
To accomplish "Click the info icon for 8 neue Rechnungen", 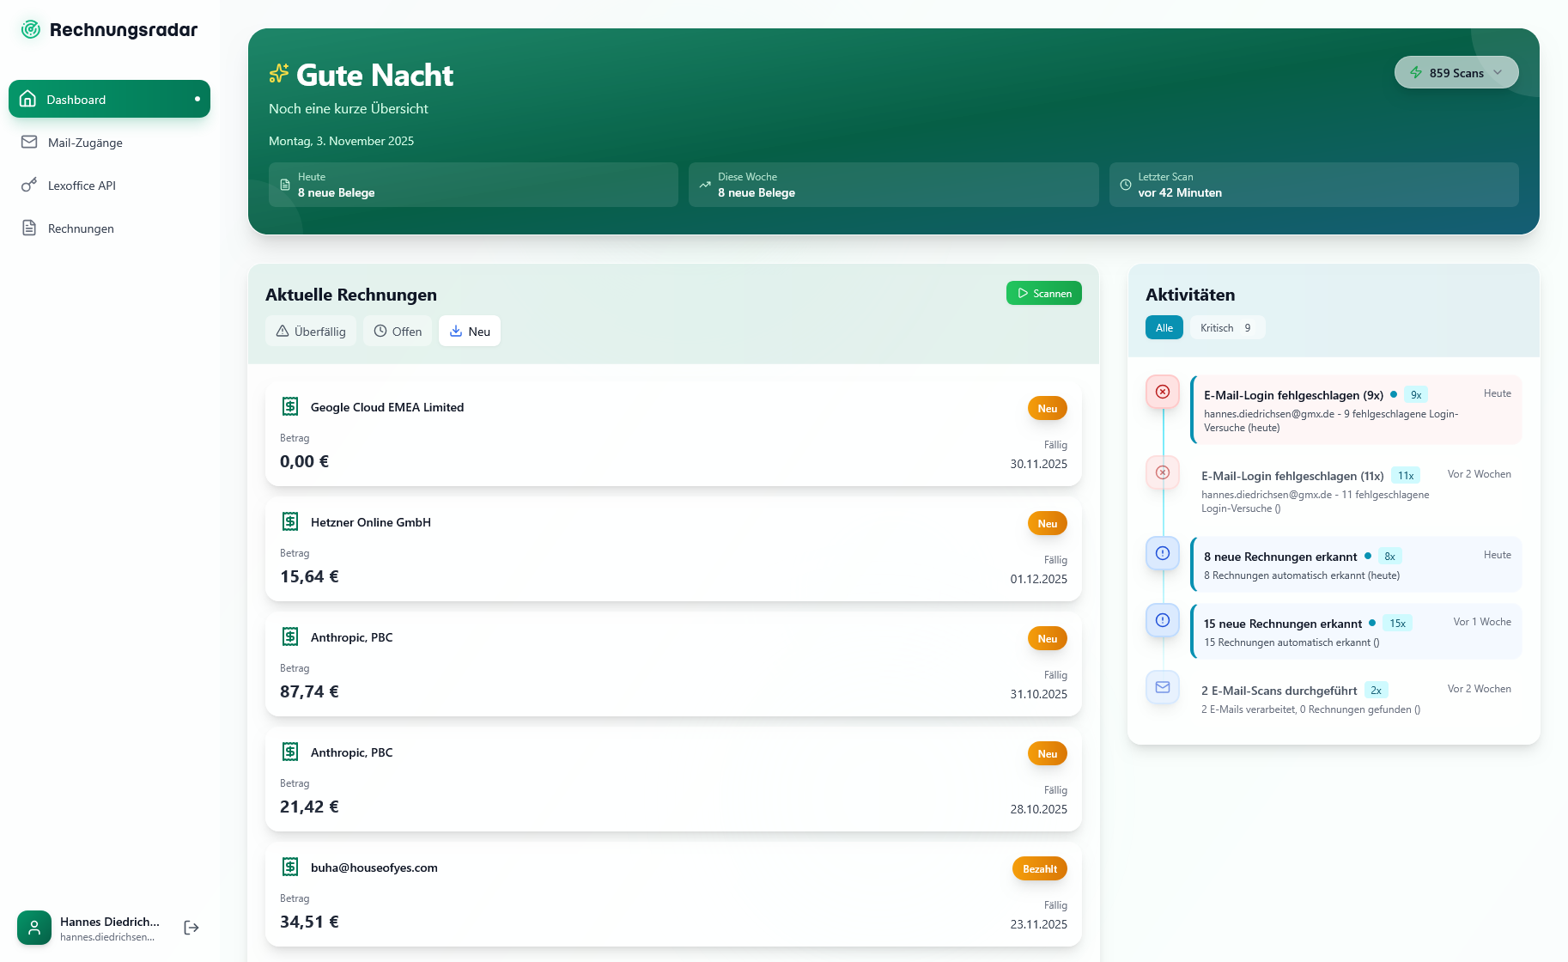I will (x=1163, y=553).
